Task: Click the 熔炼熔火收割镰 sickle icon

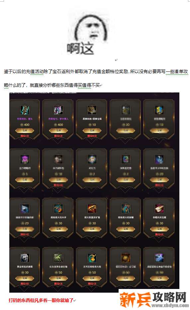Action: click(x=126, y=208)
